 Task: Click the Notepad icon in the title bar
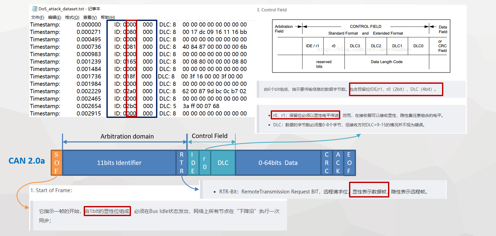point(34,9)
